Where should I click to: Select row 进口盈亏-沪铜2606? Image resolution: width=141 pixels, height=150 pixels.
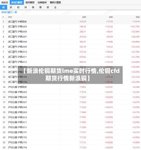[71, 32]
